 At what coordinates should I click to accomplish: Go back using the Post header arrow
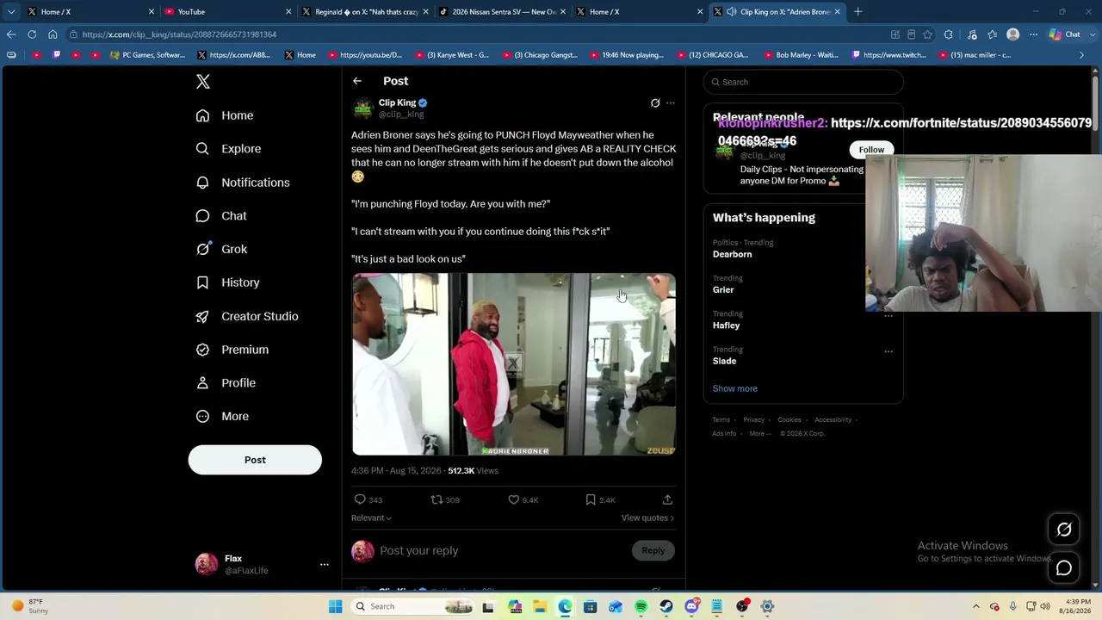click(x=357, y=81)
